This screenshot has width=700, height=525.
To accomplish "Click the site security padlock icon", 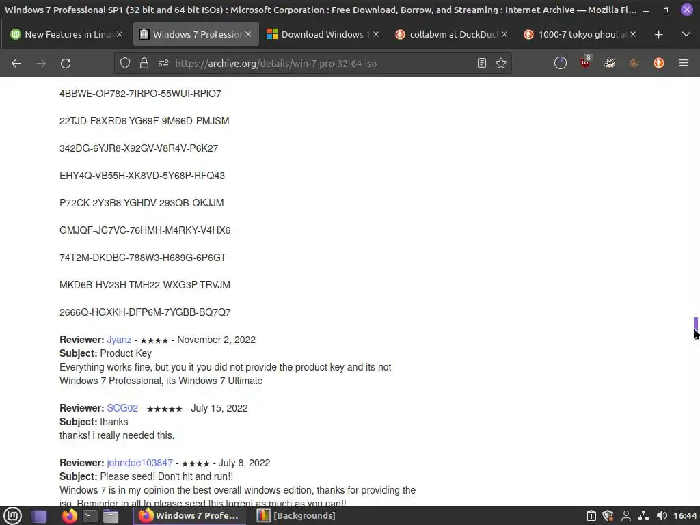I will pos(144,64).
